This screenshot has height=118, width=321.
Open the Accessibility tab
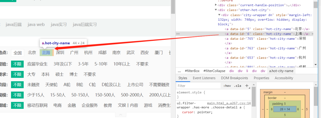pos(284,78)
